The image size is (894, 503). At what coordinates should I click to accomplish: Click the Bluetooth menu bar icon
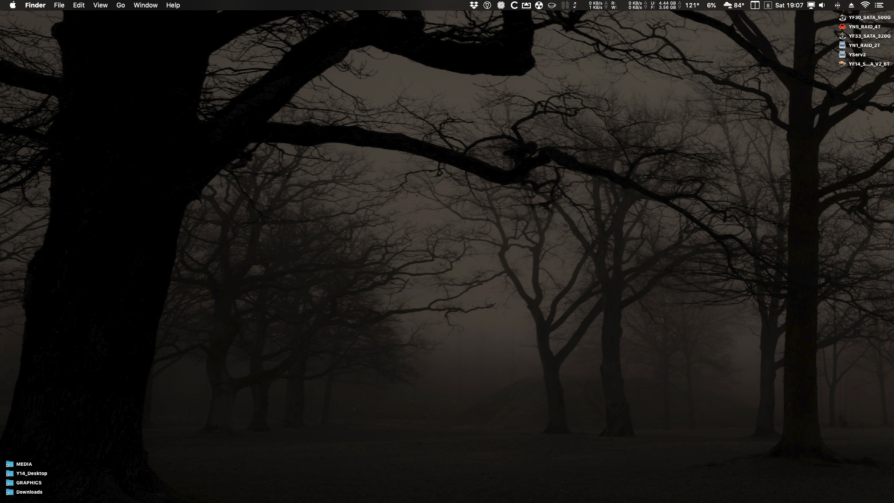837,5
